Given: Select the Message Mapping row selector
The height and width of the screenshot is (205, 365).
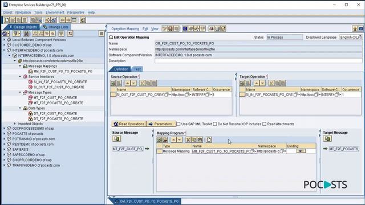Looking at the screenshot, I should 159,151.
